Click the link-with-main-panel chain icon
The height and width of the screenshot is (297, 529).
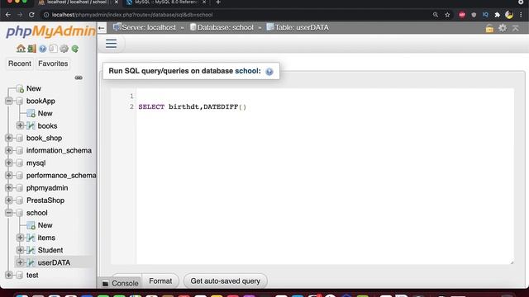pyautogui.click(x=79, y=78)
